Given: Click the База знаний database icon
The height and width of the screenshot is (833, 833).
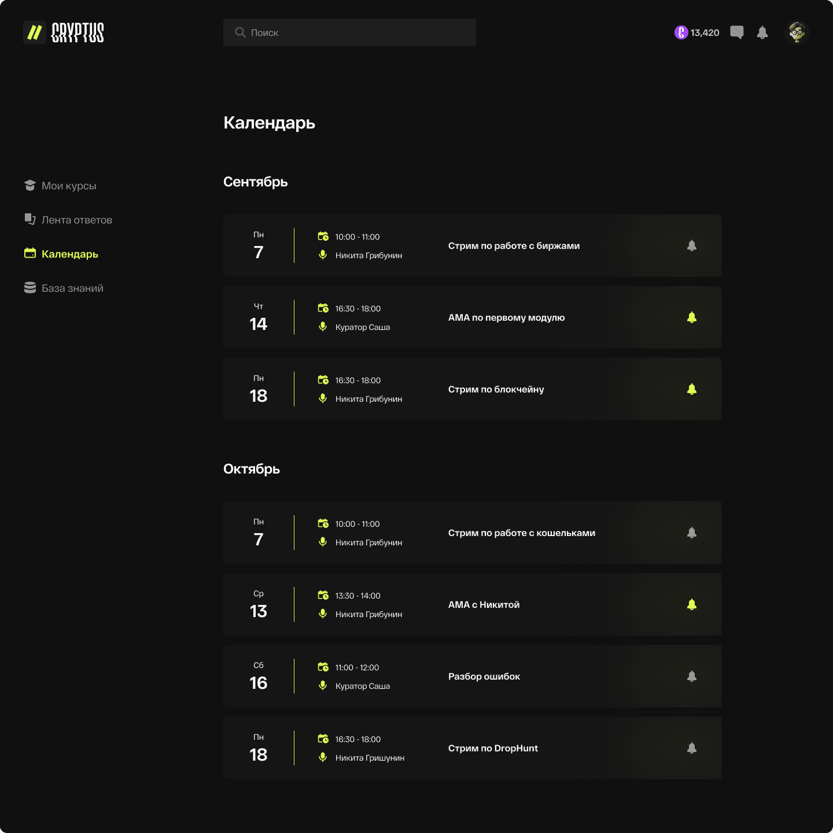Looking at the screenshot, I should 30,288.
